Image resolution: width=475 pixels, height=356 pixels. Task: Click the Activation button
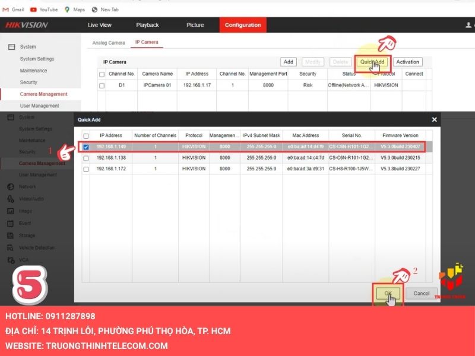[x=407, y=62]
